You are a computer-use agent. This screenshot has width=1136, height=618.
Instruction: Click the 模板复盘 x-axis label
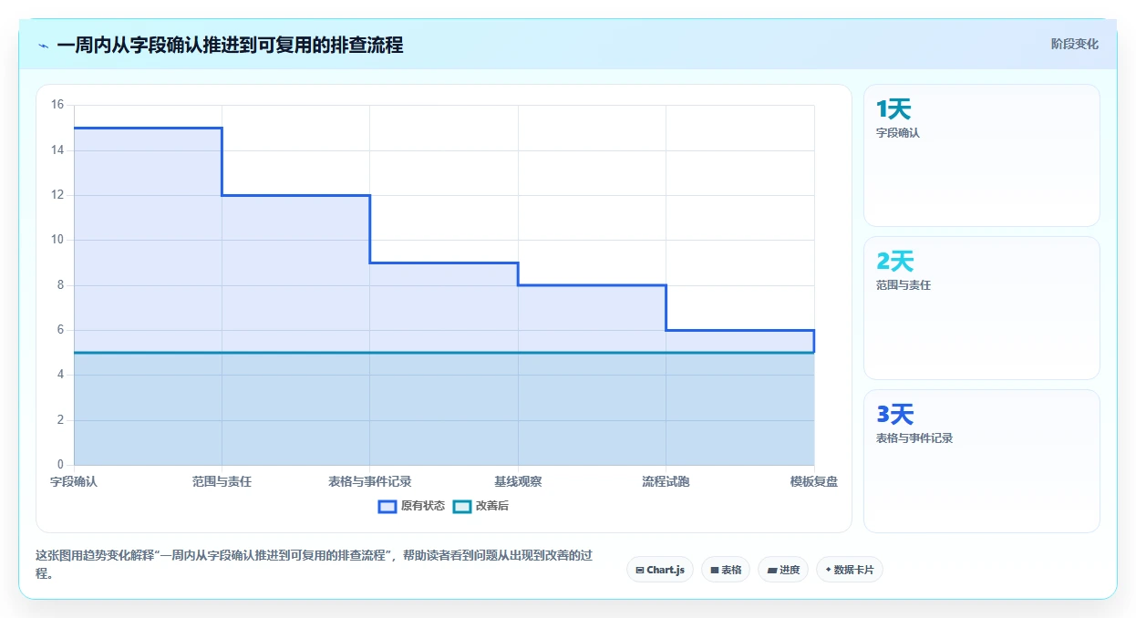[814, 481]
